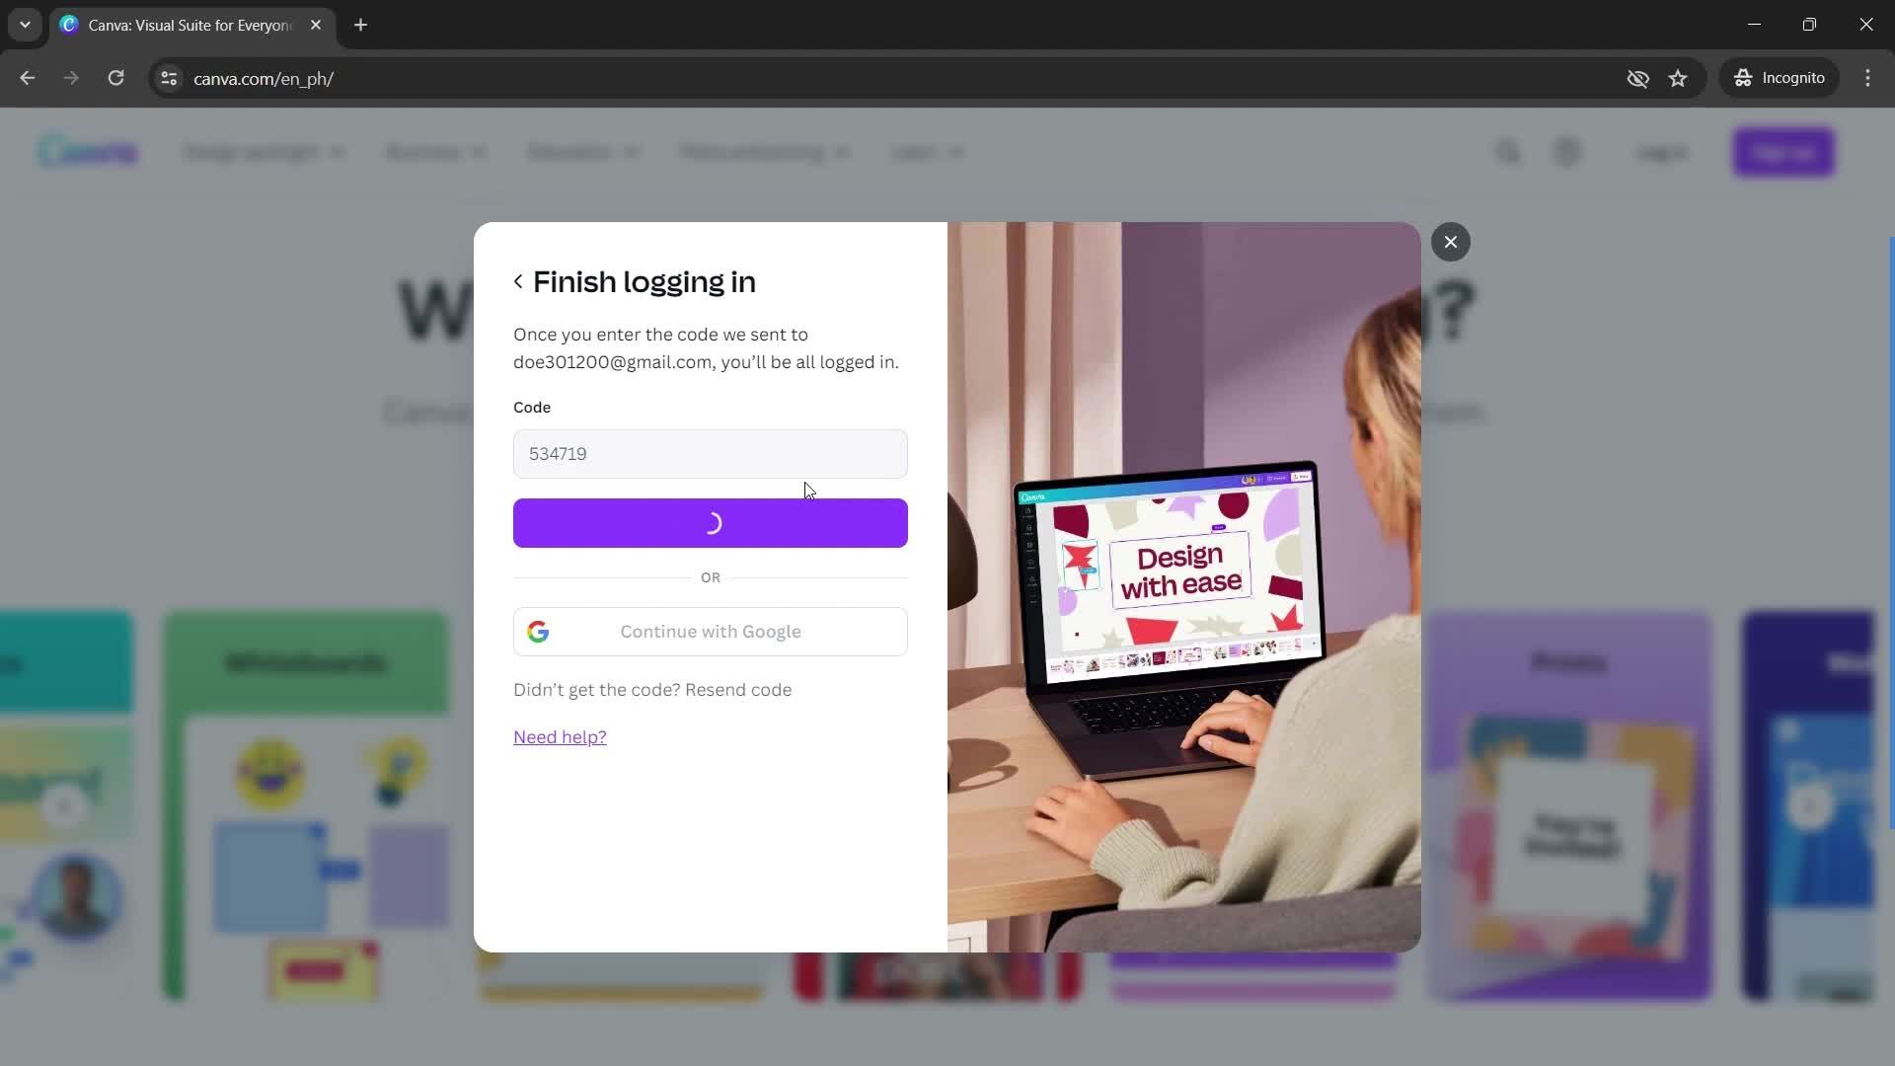Click the notifications bell icon

(x=1568, y=152)
